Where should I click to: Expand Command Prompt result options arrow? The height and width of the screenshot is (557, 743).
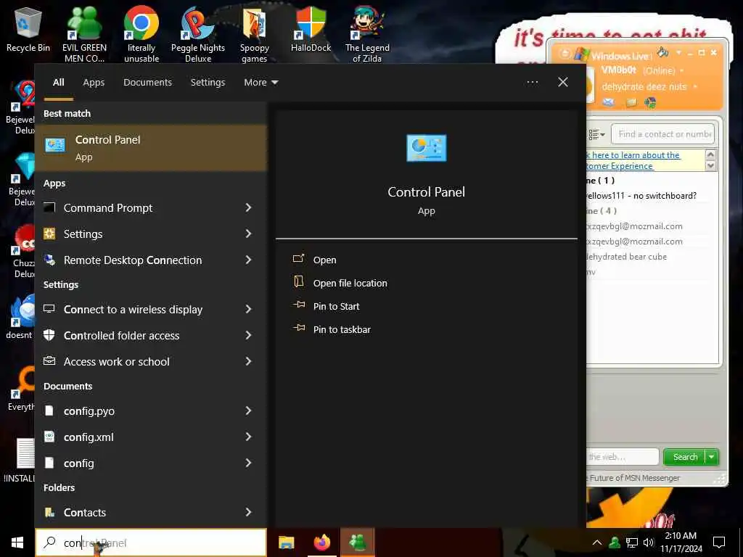point(248,207)
